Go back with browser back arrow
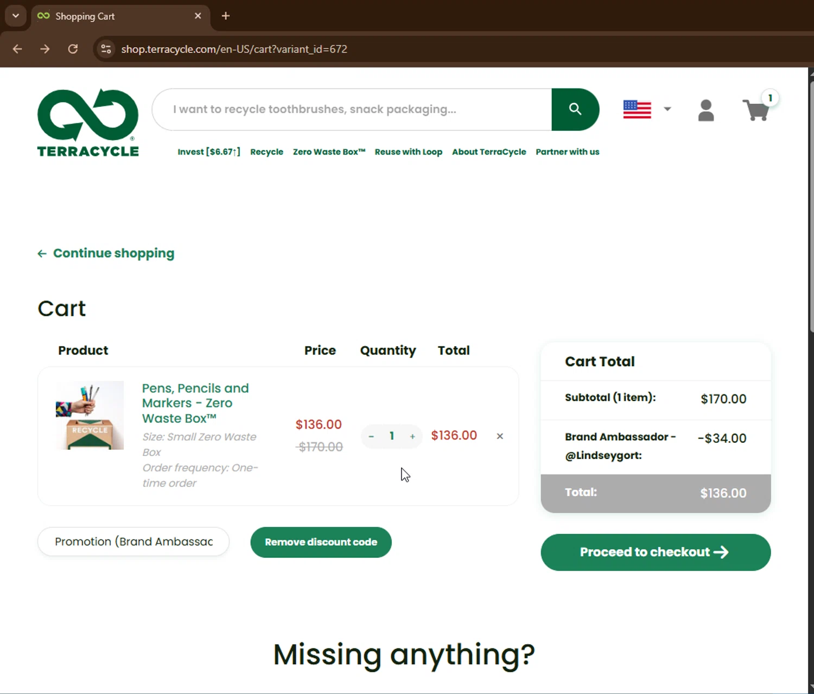Screen dimensions: 814x694 (17, 49)
